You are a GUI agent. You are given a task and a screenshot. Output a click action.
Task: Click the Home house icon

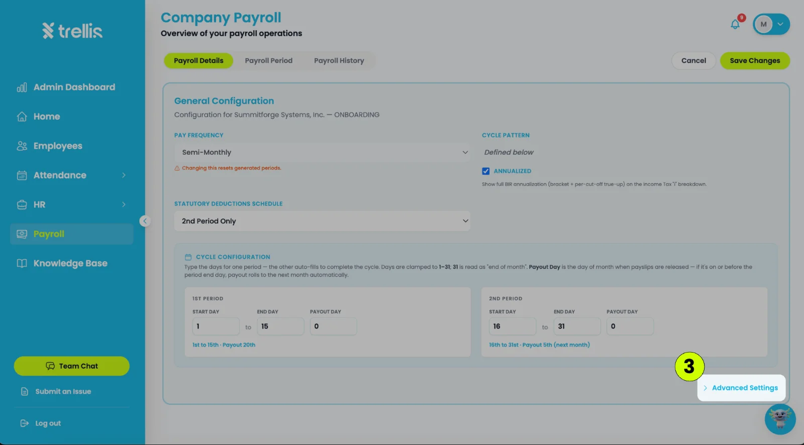point(22,117)
